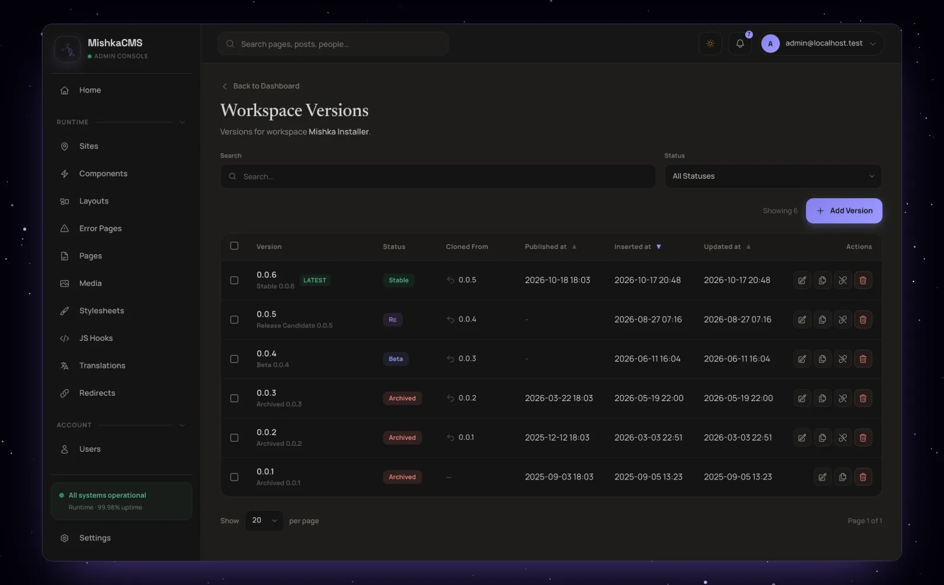This screenshot has height=585, width=944.
Task: Edit version 0.0.5 with pencil icon
Action: 802,320
